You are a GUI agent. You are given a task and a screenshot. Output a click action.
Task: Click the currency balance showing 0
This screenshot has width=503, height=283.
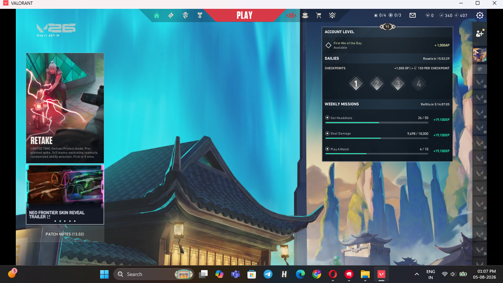click(430, 15)
